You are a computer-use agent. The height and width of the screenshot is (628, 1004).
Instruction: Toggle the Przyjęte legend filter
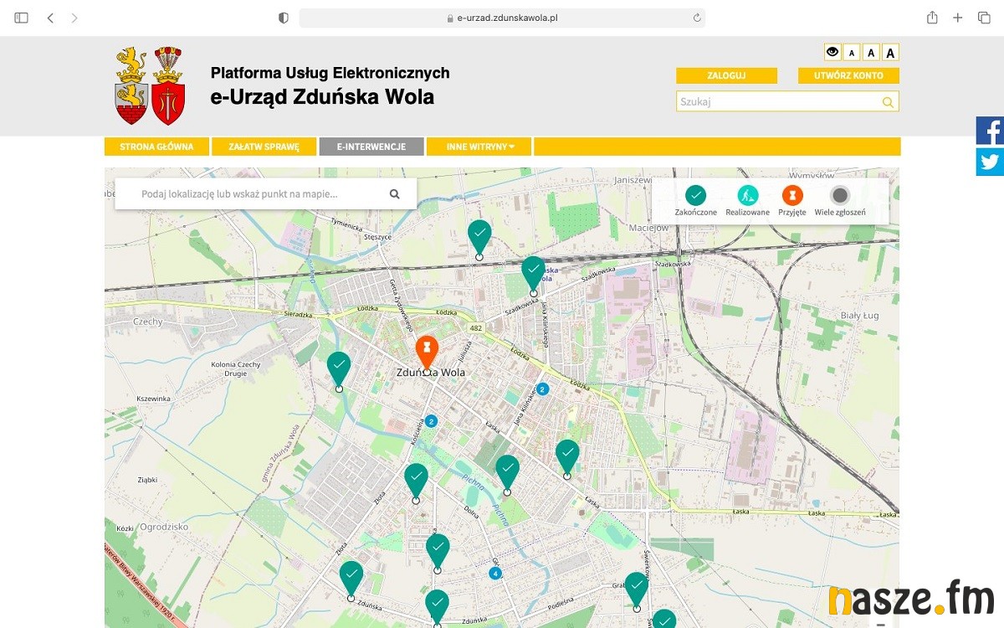[x=791, y=196]
